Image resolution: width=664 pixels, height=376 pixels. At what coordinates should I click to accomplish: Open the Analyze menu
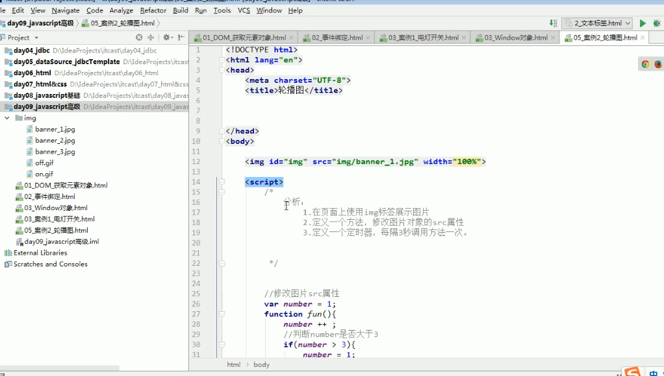click(x=121, y=10)
